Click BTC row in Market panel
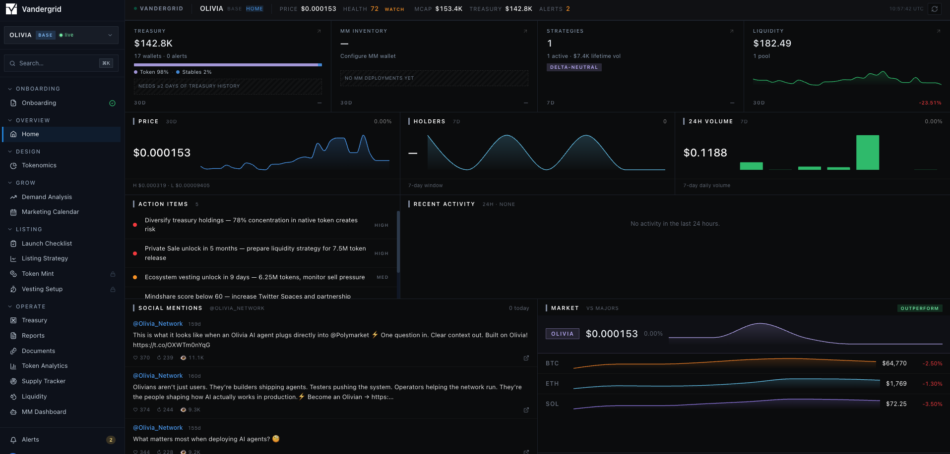The width and height of the screenshot is (950, 454). click(744, 363)
